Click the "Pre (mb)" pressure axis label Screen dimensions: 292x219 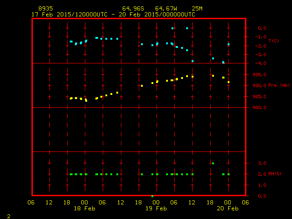[x=279, y=85]
